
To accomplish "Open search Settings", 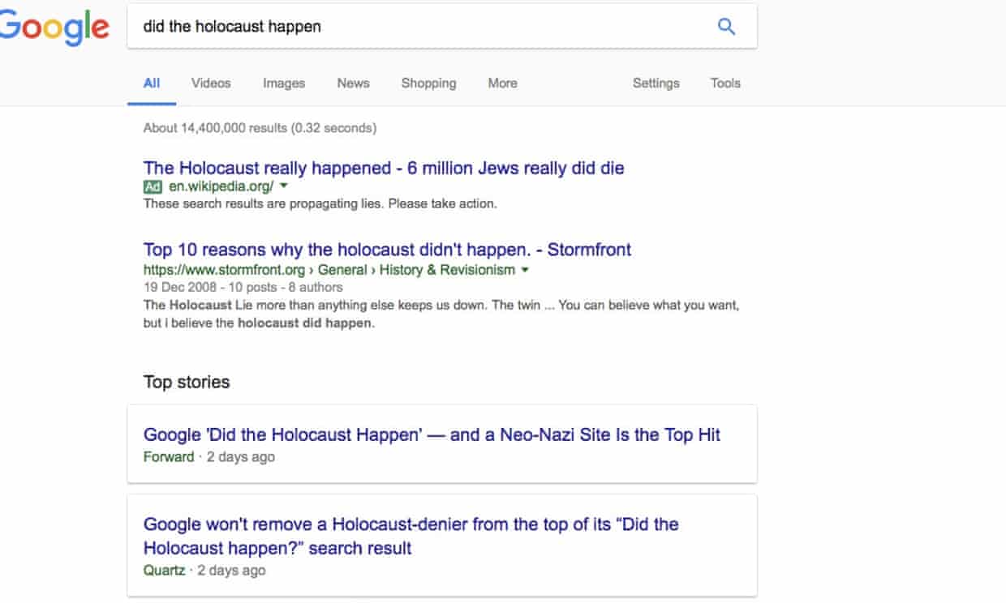I will pos(656,83).
